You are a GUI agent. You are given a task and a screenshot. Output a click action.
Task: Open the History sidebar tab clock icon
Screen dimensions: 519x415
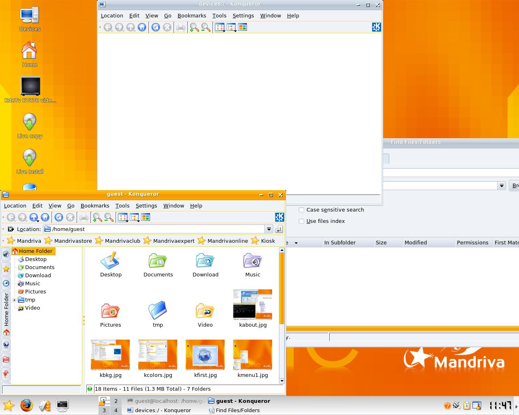pos(6,283)
